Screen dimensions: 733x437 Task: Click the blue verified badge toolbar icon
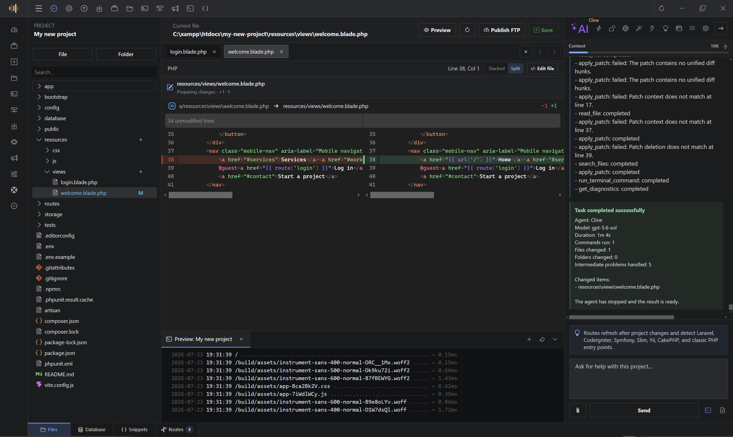coord(54,8)
